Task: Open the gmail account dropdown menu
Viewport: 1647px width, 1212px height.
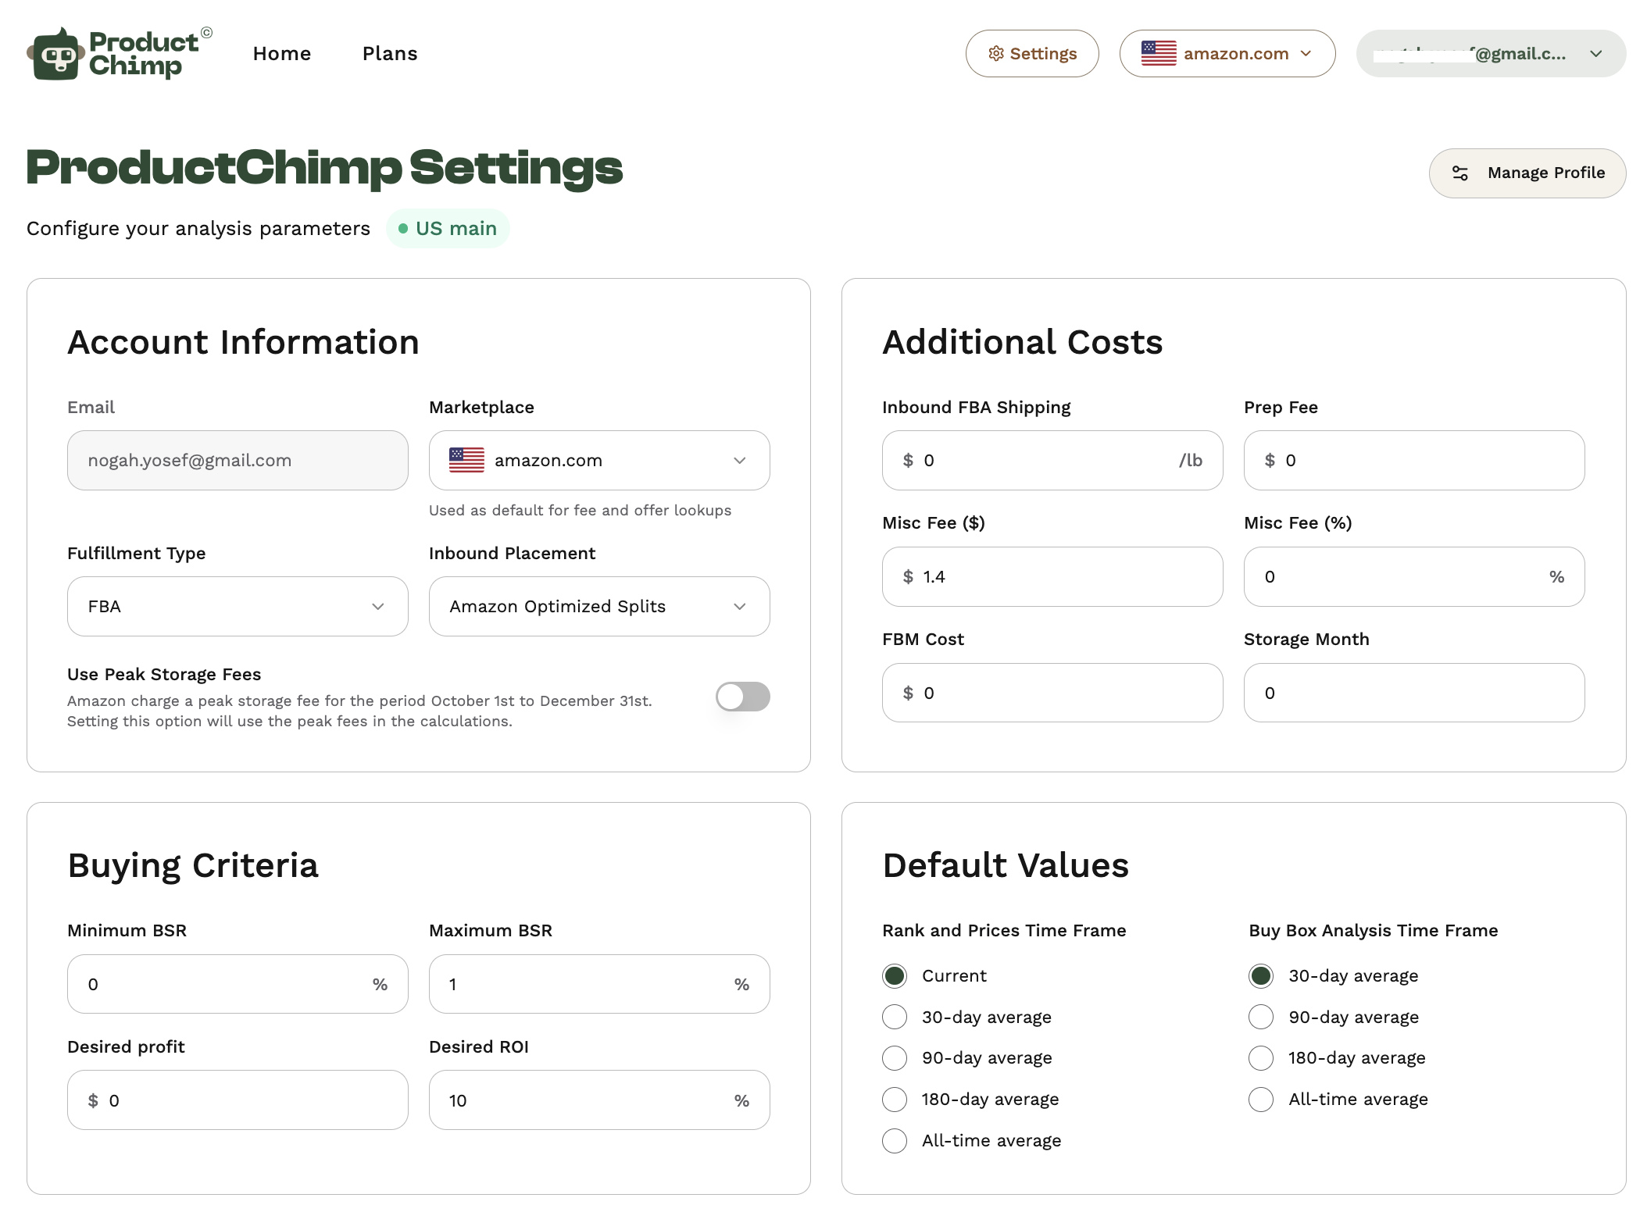Action: click(x=1491, y=54)
